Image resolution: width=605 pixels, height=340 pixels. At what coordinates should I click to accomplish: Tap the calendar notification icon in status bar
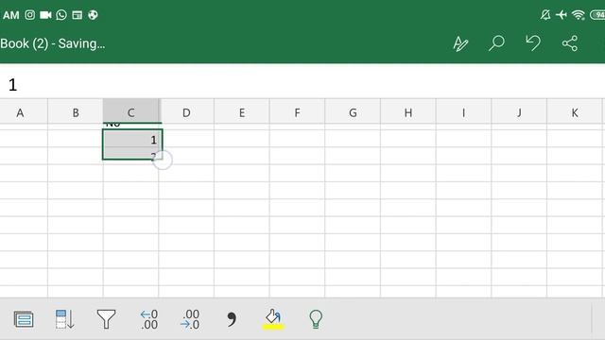(78, 15)
